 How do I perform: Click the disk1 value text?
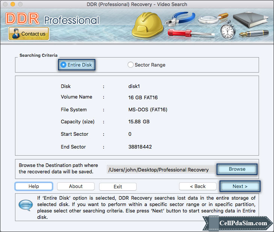[x=134, y=86]
